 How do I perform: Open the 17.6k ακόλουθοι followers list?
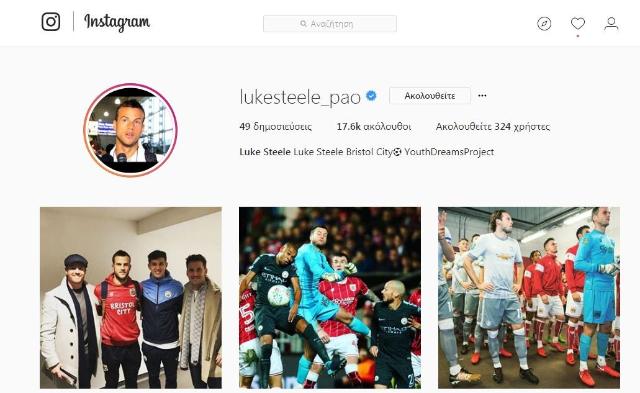pos(374,127)
